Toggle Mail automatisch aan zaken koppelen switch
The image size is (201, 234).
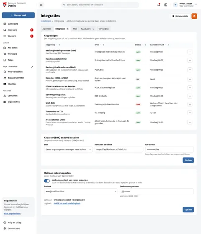tap(47, 181)
